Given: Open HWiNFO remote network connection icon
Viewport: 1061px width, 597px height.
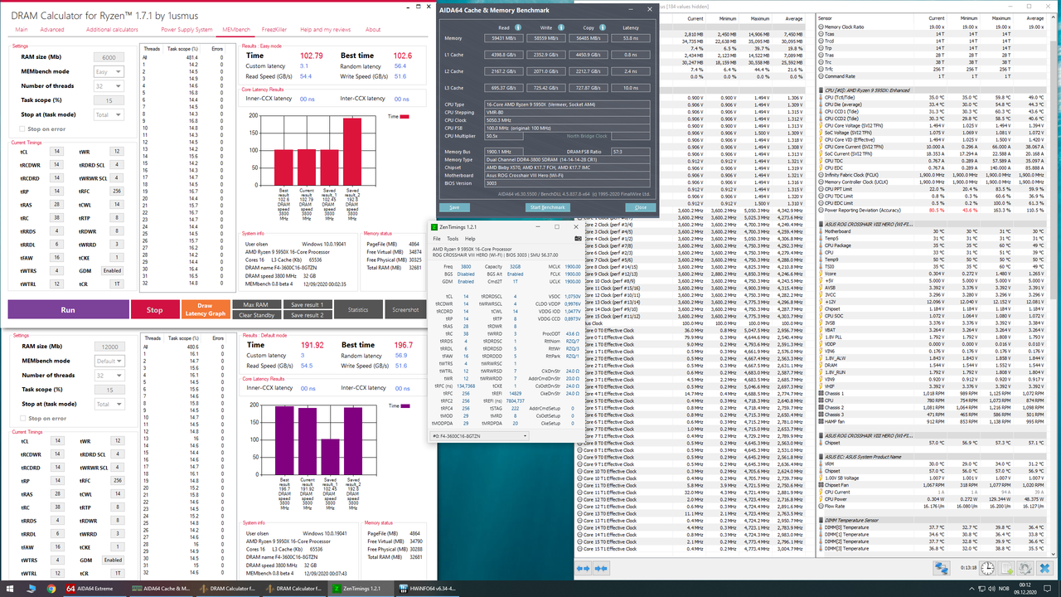Looking at the screenshot, I should pyautogui.click(x=942, y=568).
